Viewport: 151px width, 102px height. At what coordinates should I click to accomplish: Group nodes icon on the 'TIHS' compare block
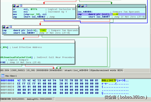11,27
